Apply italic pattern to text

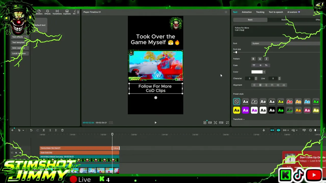pyautogui.click(x=266, y=59)
